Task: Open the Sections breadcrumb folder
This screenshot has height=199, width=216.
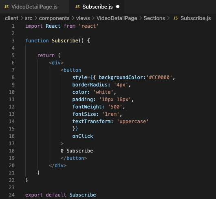Action: (154, 18)
